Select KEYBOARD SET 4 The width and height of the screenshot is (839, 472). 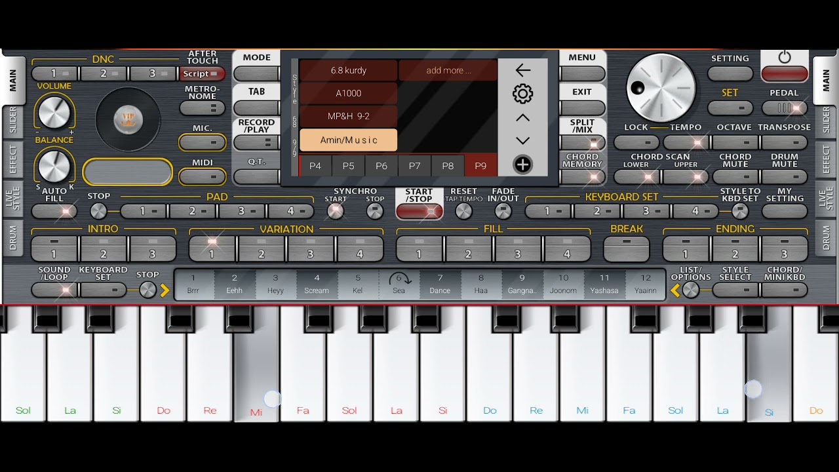click(695, 211)
